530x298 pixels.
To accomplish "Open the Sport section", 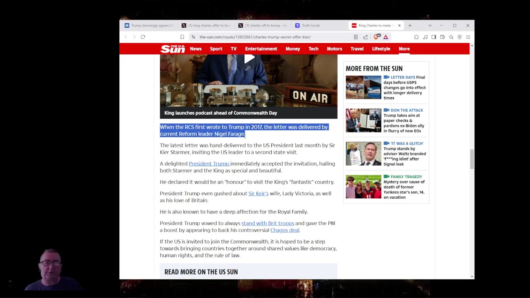I will coord(216,49).
